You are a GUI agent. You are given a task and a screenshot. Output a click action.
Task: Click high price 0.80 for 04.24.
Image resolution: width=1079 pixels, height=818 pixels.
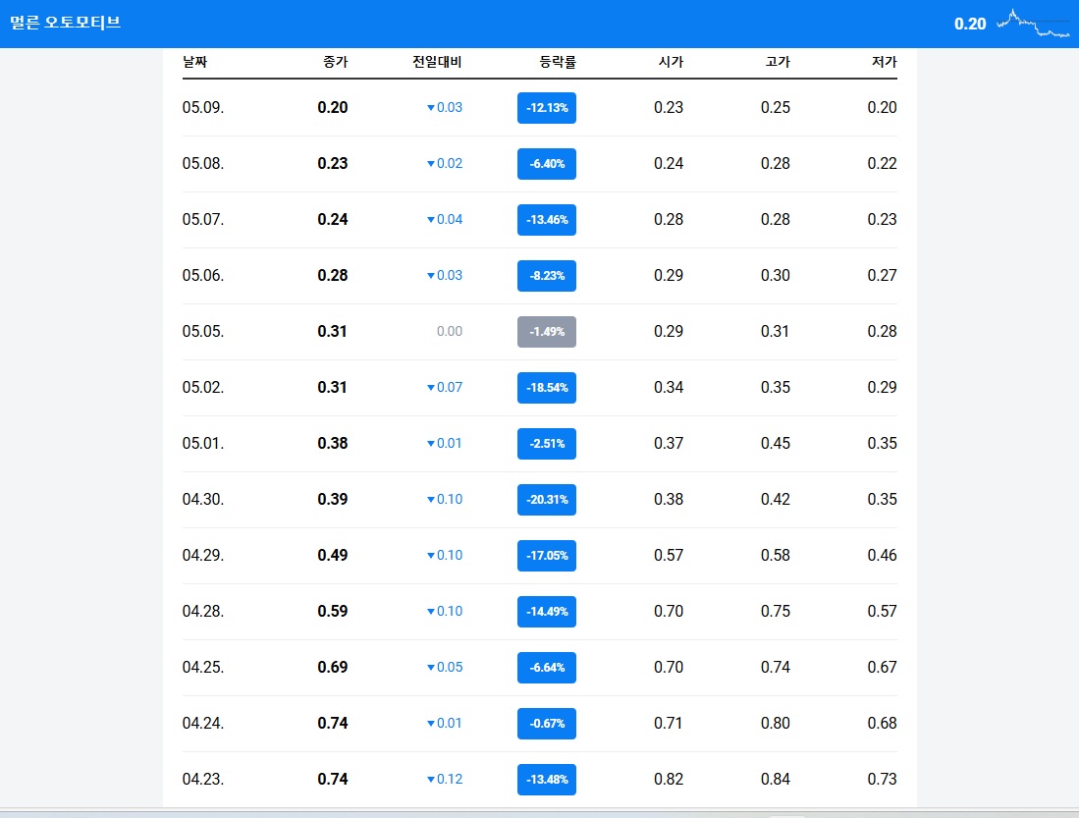776,723
